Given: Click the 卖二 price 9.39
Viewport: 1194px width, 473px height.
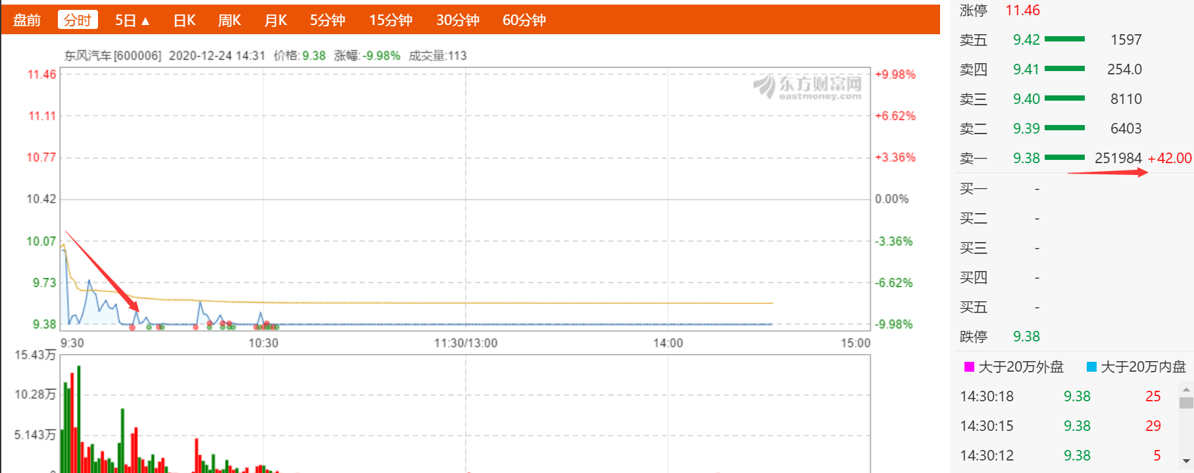Looking at the screenshot, I should tap(1026, 128).
